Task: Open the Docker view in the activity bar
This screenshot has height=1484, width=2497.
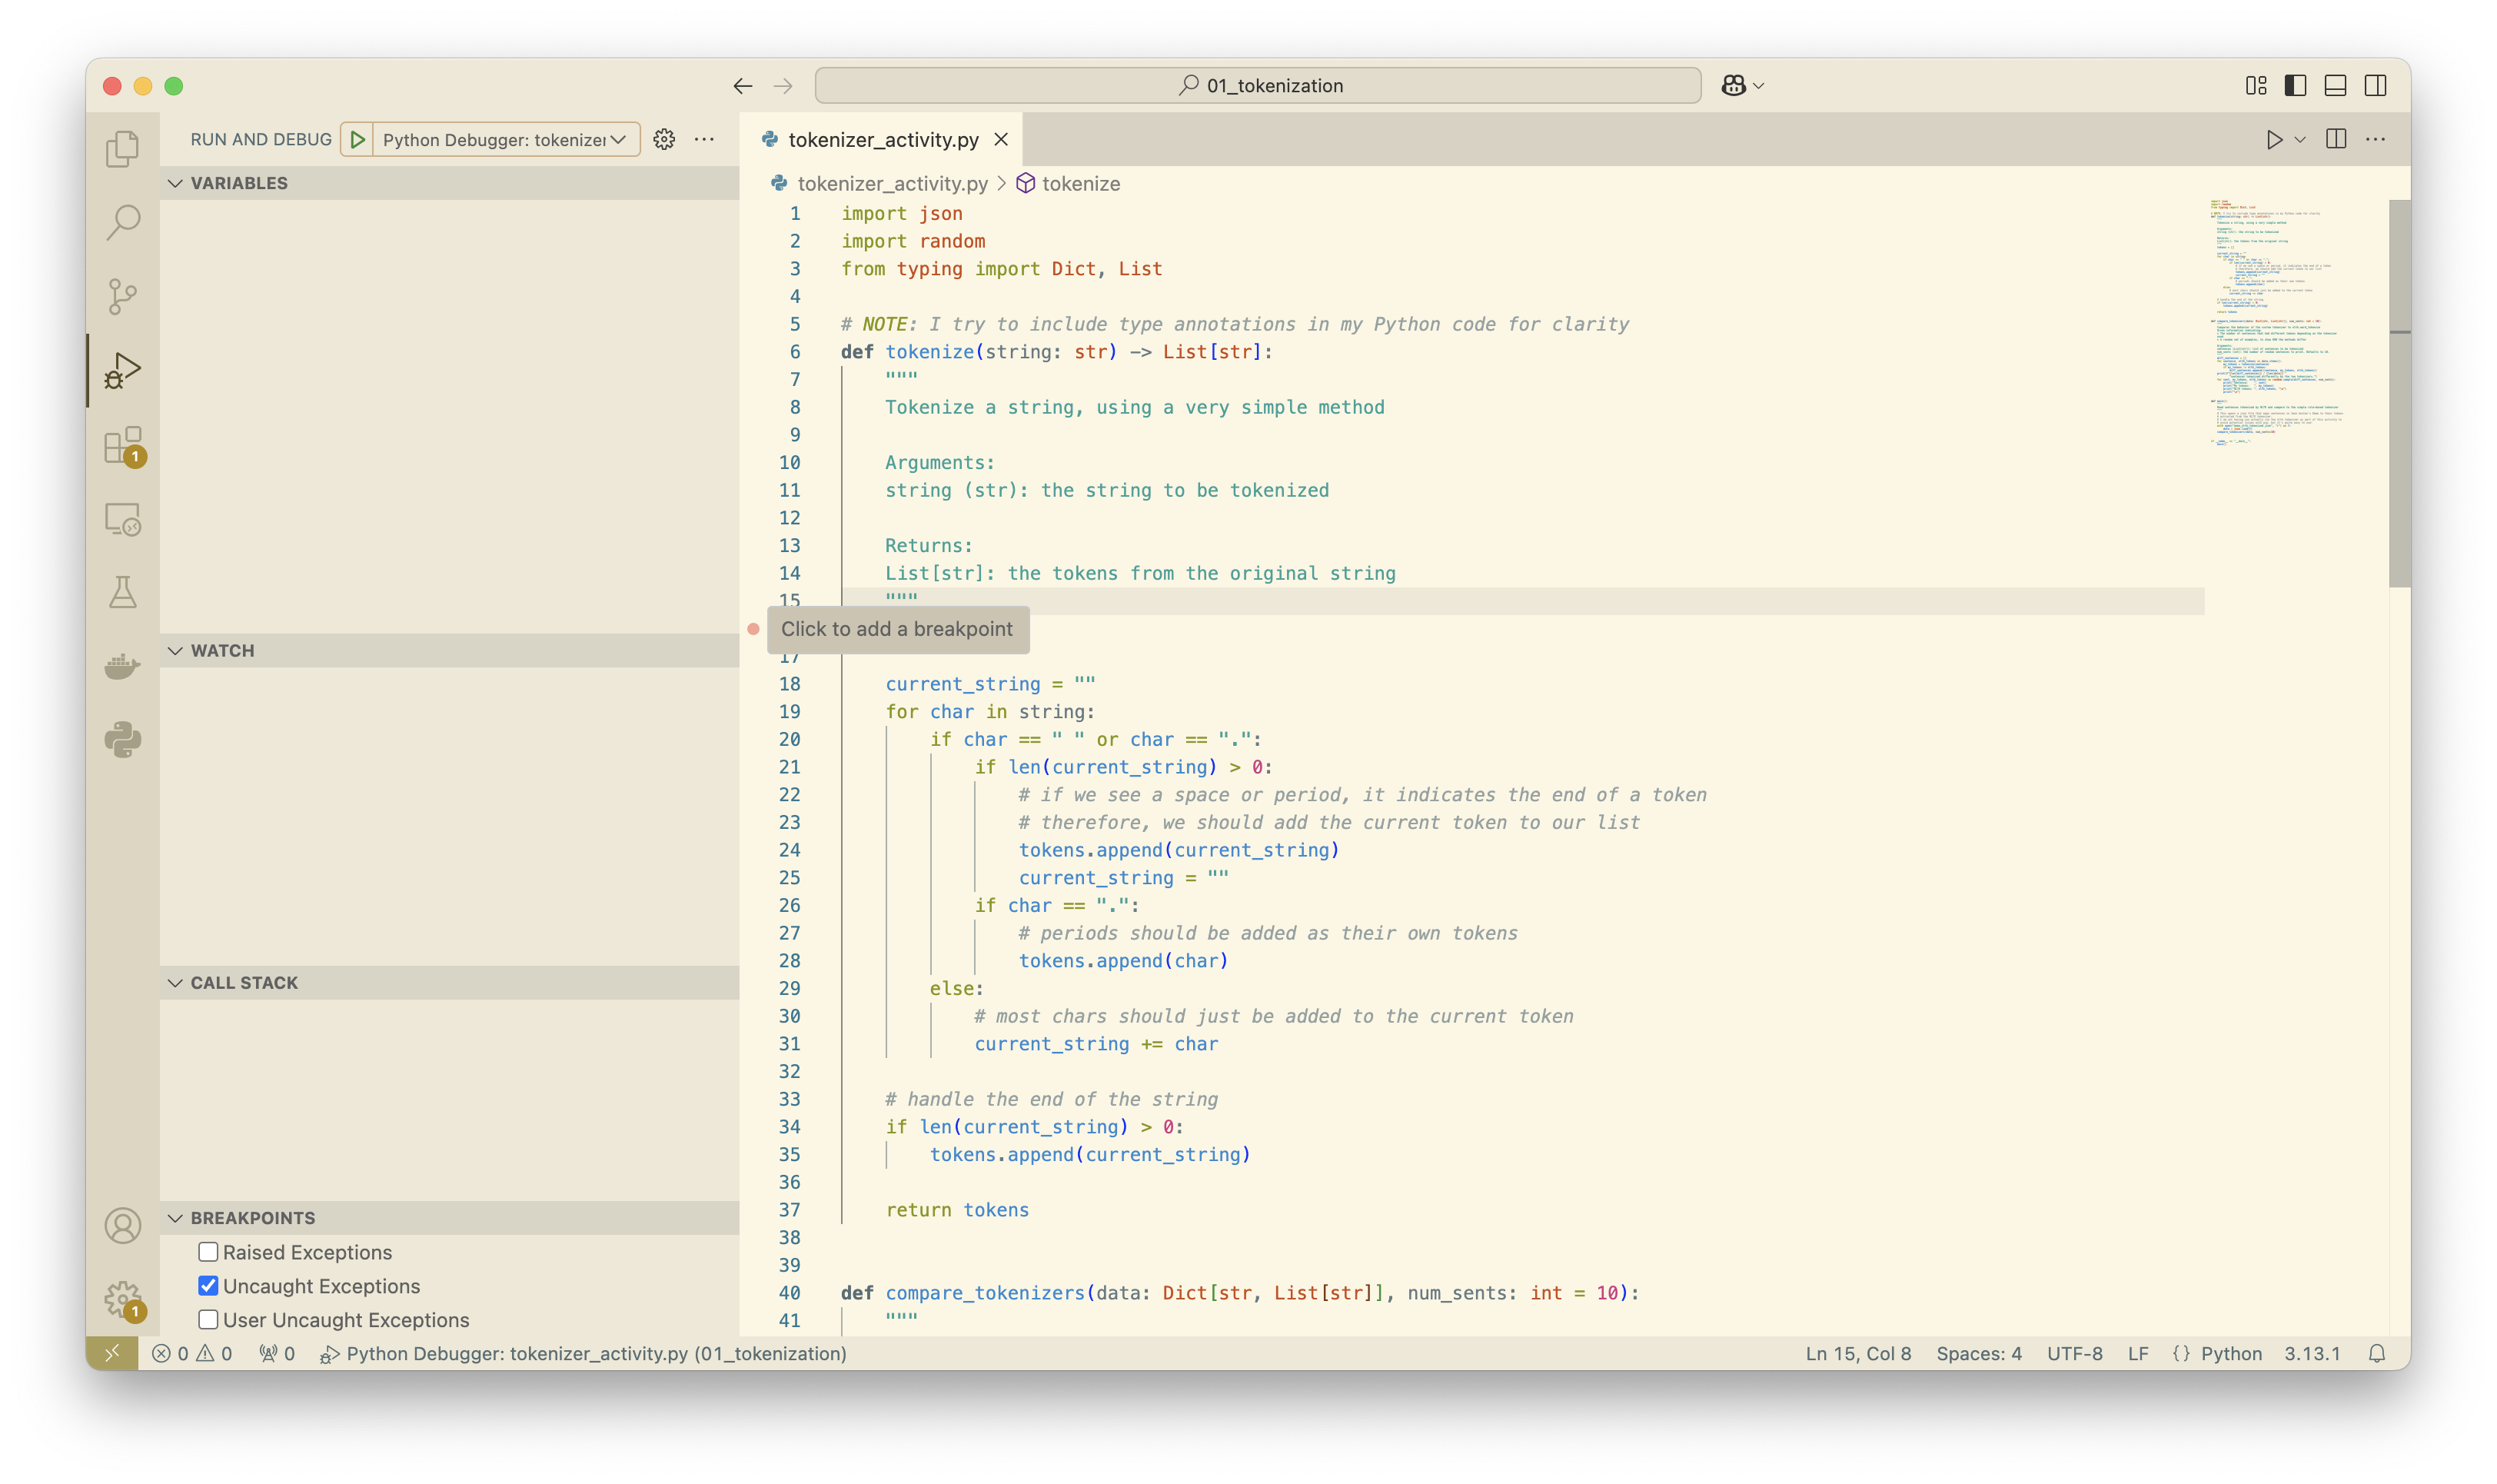Action: point(122,666)
